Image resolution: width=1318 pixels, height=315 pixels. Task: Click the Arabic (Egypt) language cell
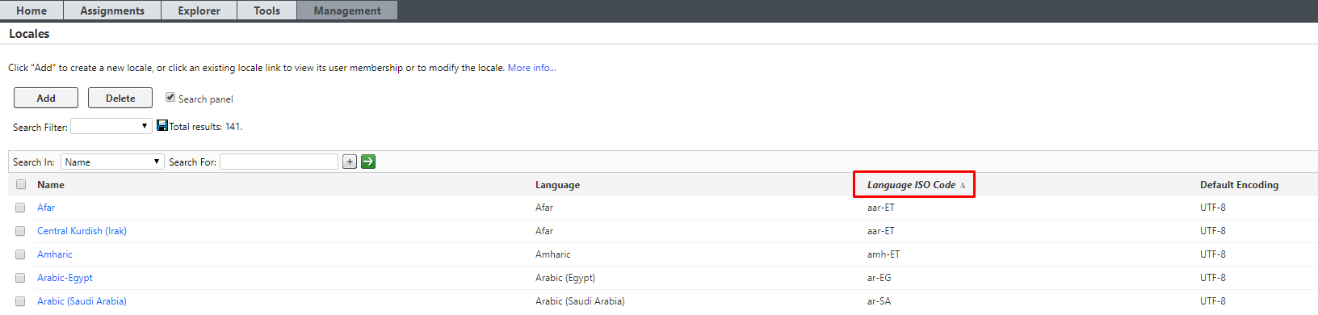click(x=565, y=278)
